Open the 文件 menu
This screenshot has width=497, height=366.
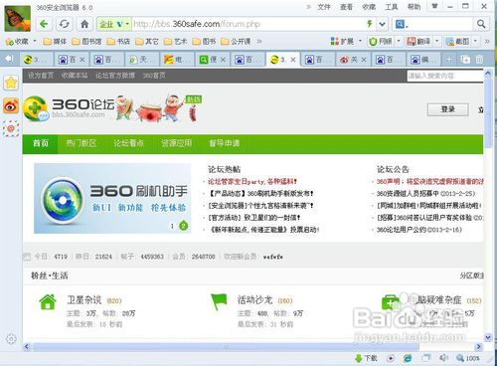tap(324, 7)
